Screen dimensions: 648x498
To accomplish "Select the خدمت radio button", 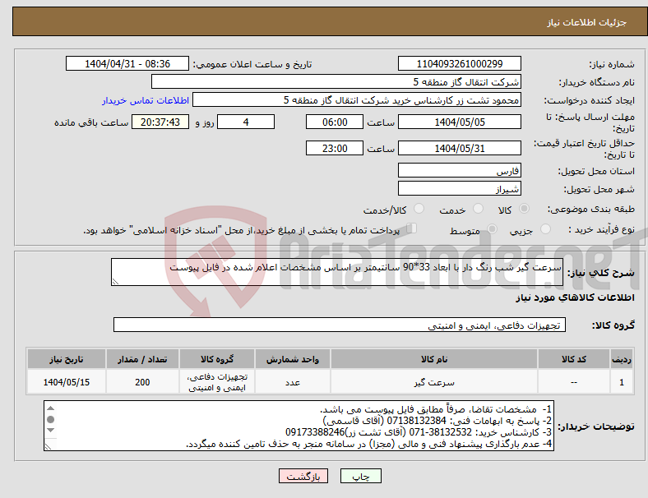I will pyautogui.click(x=478, y=209).
